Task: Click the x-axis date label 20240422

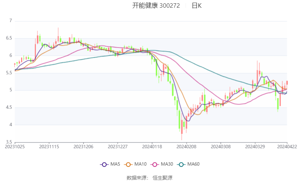Action: click(x=287, y=147)
